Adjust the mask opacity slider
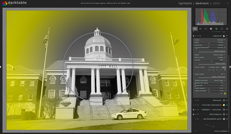The width and height of the screenshot is (231, 134). pos(209,88)
